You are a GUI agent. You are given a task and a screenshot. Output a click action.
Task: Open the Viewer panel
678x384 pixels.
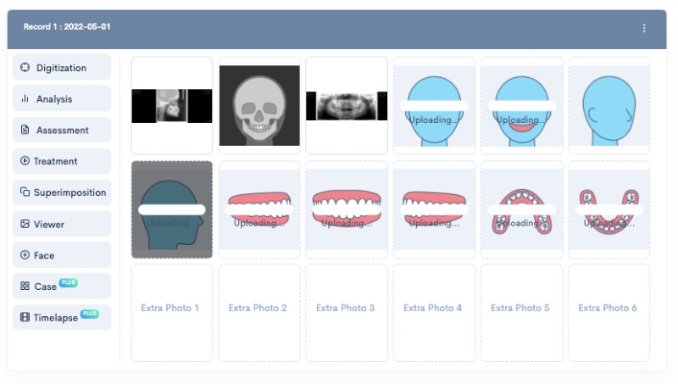point(61,224)
